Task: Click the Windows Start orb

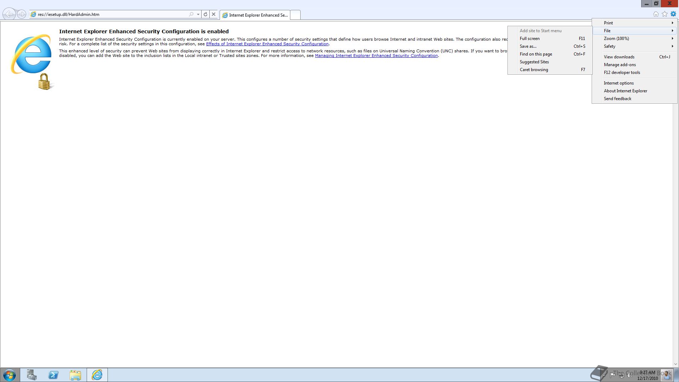Action: (10, 375)
